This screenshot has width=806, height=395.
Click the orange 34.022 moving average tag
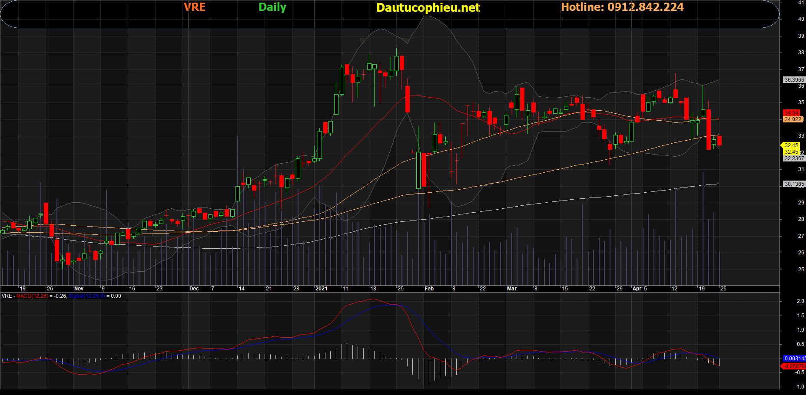pyautogui.click(x=793, y=119)
